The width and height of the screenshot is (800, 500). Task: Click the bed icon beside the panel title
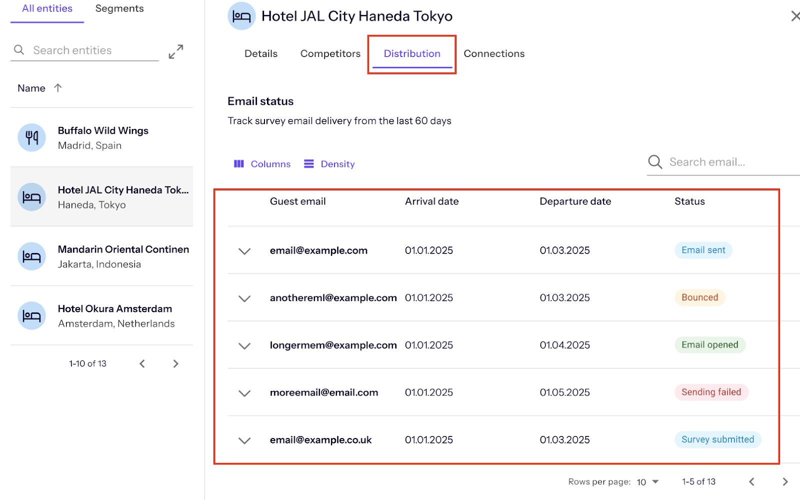pyautogui.click(x=241, y=16)
